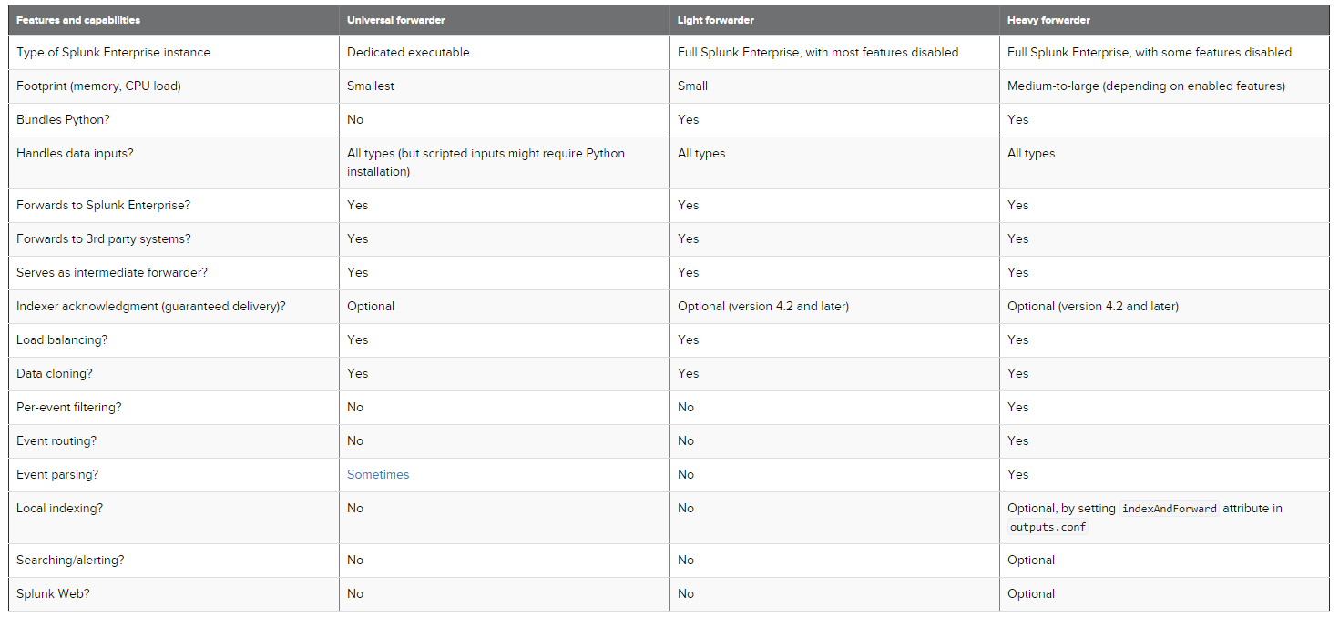Click Light forwarder's "No" for Searching/alerting
The width and height of the screenshot is (1339, 617).
[x=686, y=560]
